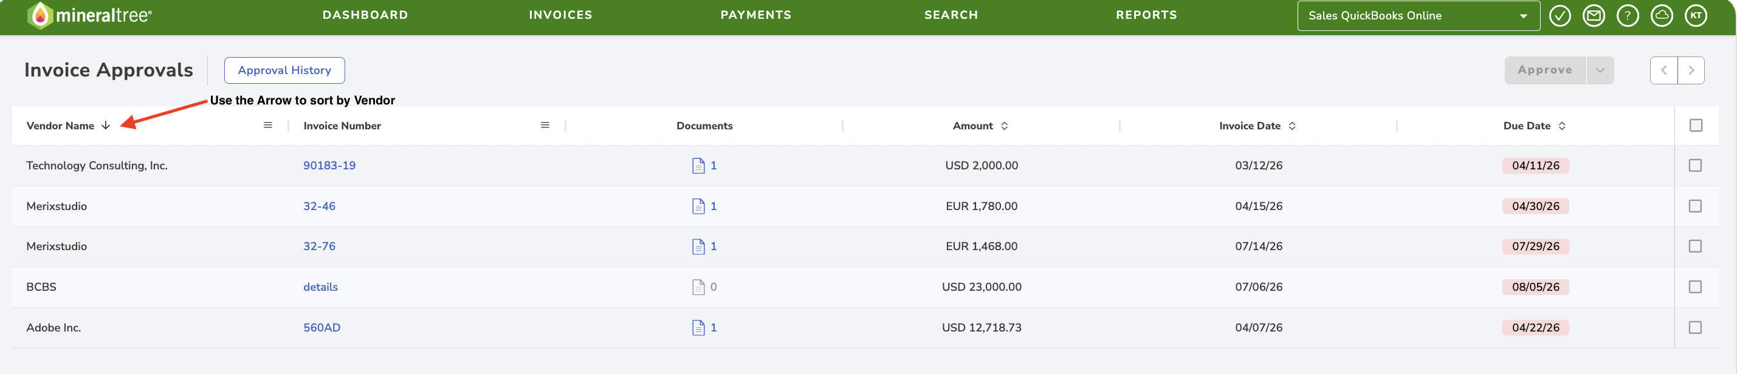Expand the Approve button dropdown arrow
The height and width of the screenshot is (374, 1737).
tap(1600, 70)
